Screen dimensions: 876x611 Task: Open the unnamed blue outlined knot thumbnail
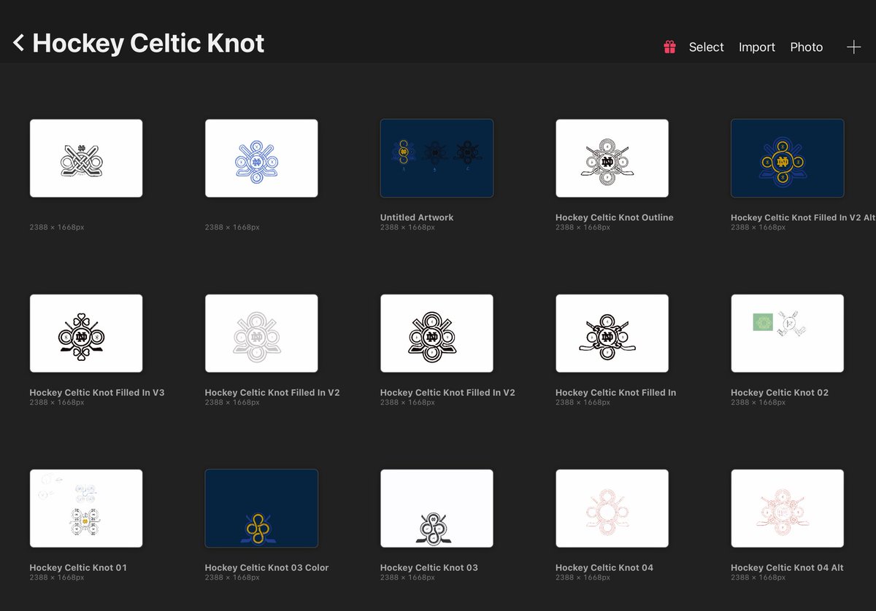(x=261, y=158)
